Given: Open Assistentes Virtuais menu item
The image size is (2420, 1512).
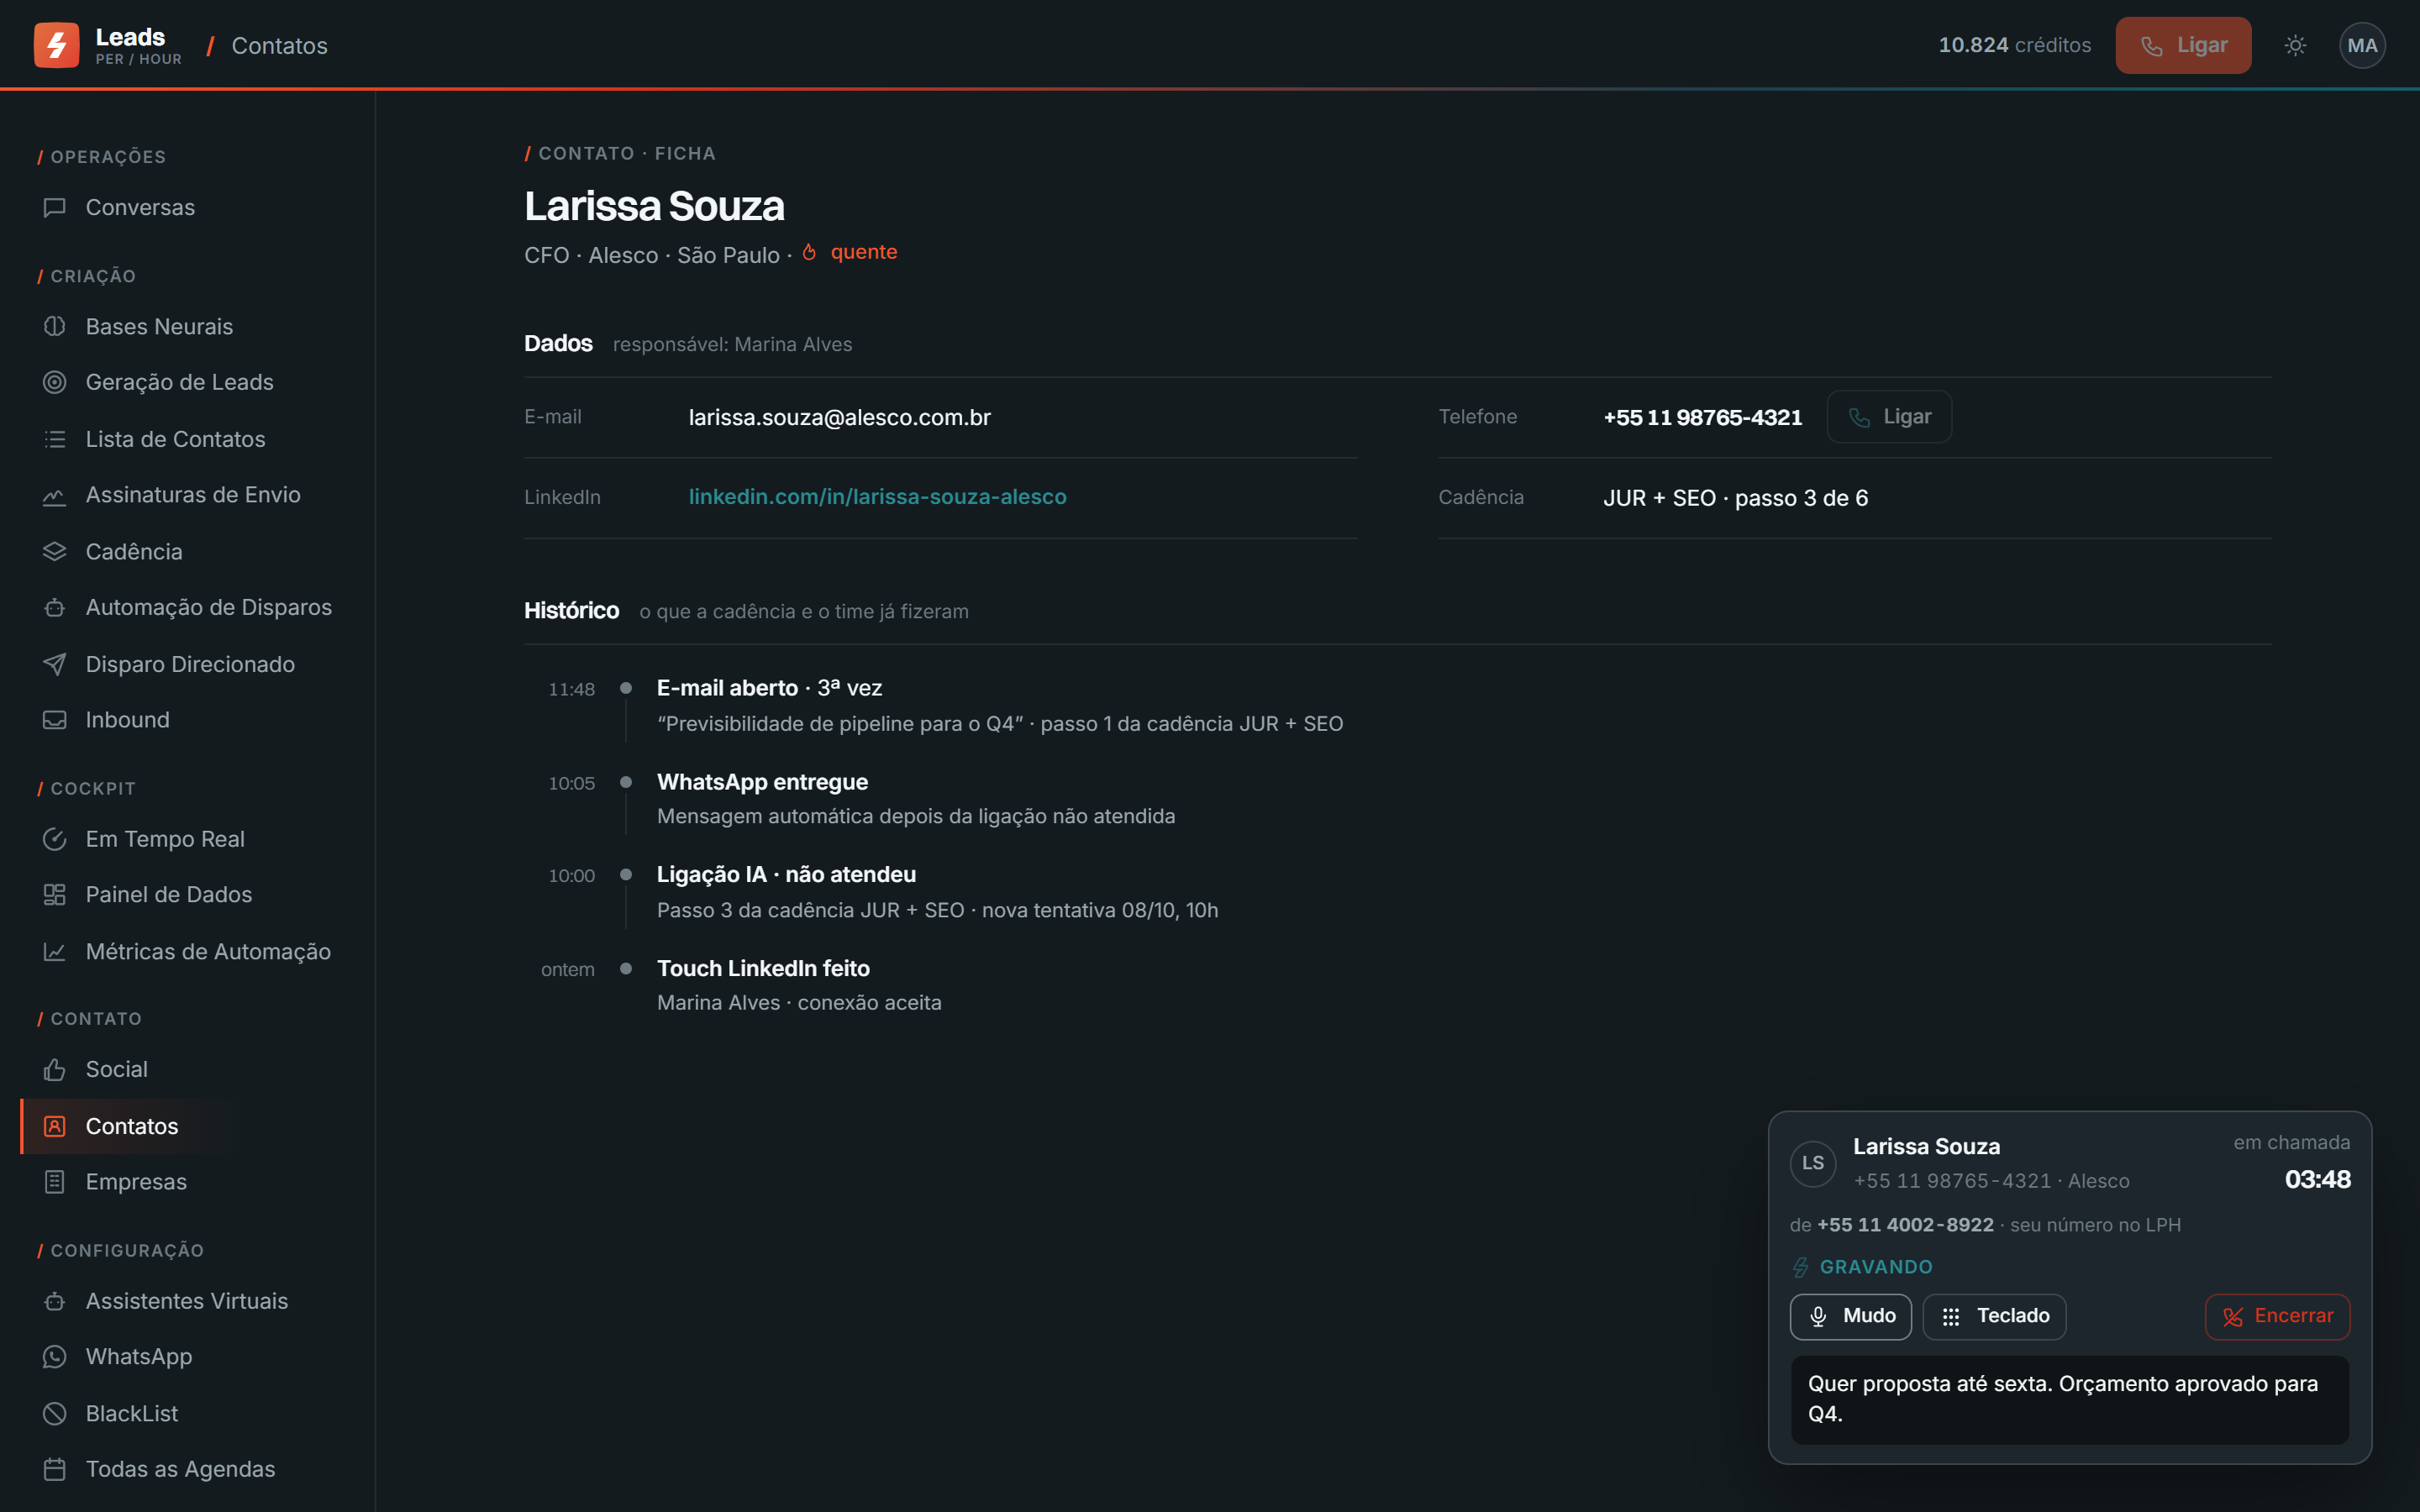Looking at the screenshot, I should tap(190, 1301).
